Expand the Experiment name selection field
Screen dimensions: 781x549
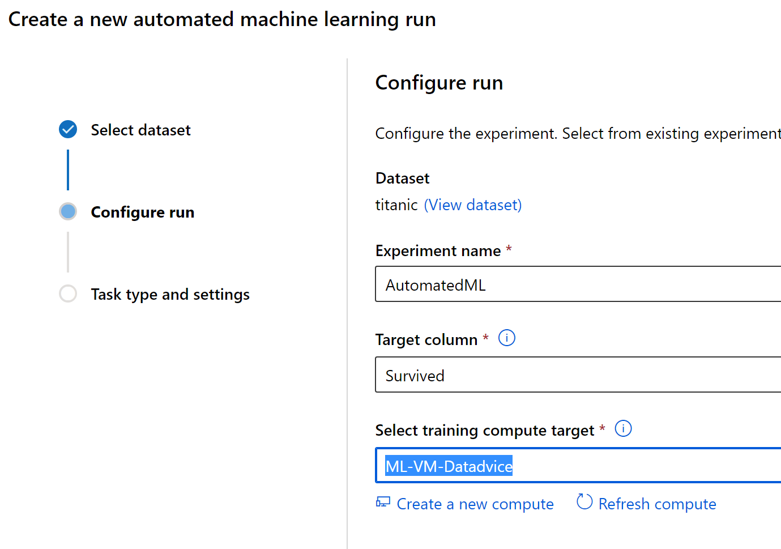tap(566, 284)
